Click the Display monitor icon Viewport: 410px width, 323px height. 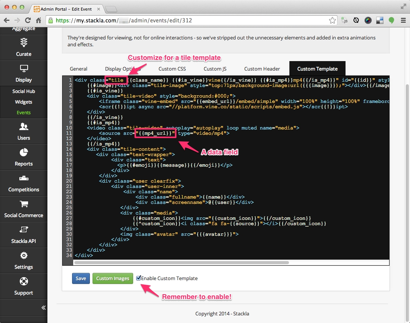coord(24,68)
